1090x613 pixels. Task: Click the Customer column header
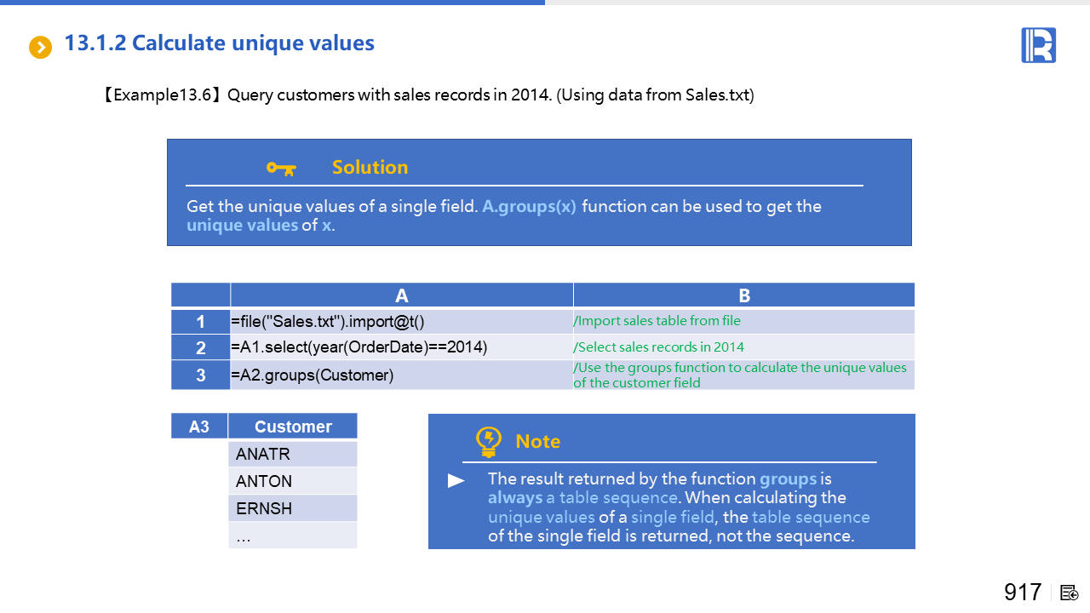pyautogui.click(x=293, y=427)
